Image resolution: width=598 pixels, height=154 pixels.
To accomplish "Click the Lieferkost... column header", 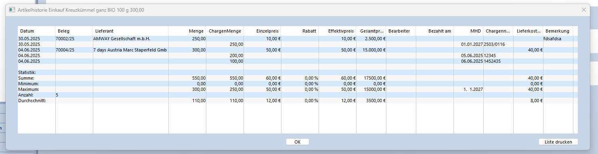I will (x=528, y=31).
